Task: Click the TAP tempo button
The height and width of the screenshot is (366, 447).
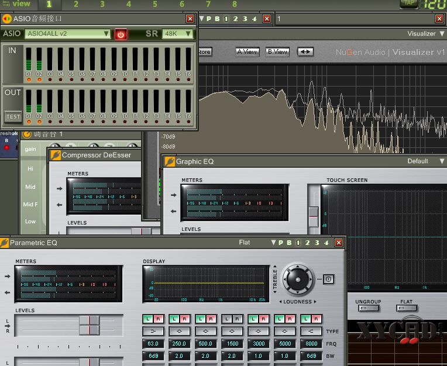Action: (x=409, y=3)
